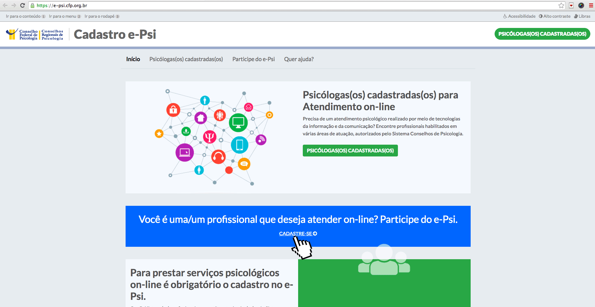Open the Acessibilidade link
This screenshot has height=307, width=595.
pos(519,16)
